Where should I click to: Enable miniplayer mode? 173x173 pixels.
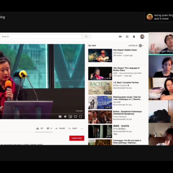pyautogui.click(x=70, y=116)
